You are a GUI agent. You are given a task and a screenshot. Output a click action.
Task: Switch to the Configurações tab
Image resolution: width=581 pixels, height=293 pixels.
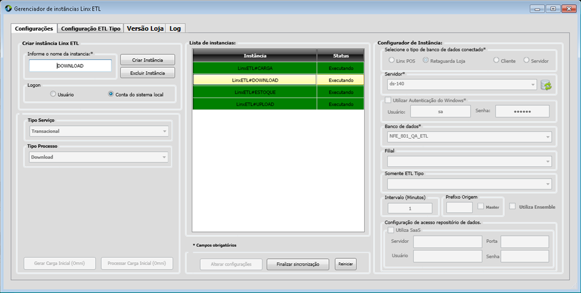coord(34,28)
